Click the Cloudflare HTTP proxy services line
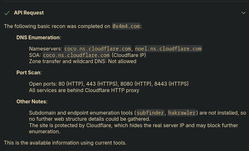The image size is (249, 151). point(84,90)
